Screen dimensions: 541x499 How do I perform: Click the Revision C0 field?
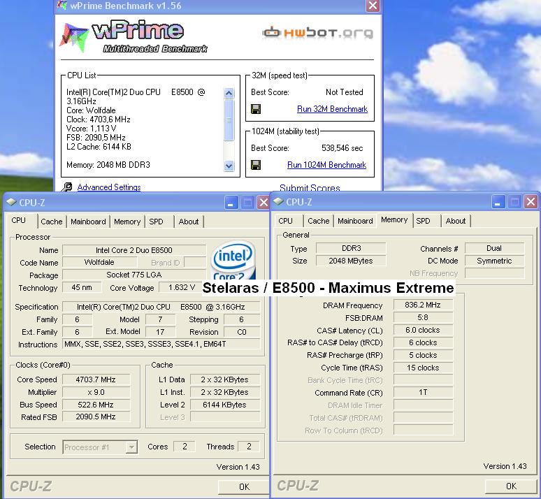coord(242,332)
